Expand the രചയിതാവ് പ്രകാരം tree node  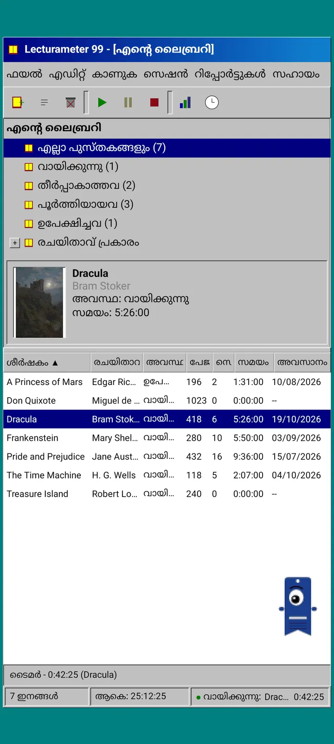tap(15, 243)
